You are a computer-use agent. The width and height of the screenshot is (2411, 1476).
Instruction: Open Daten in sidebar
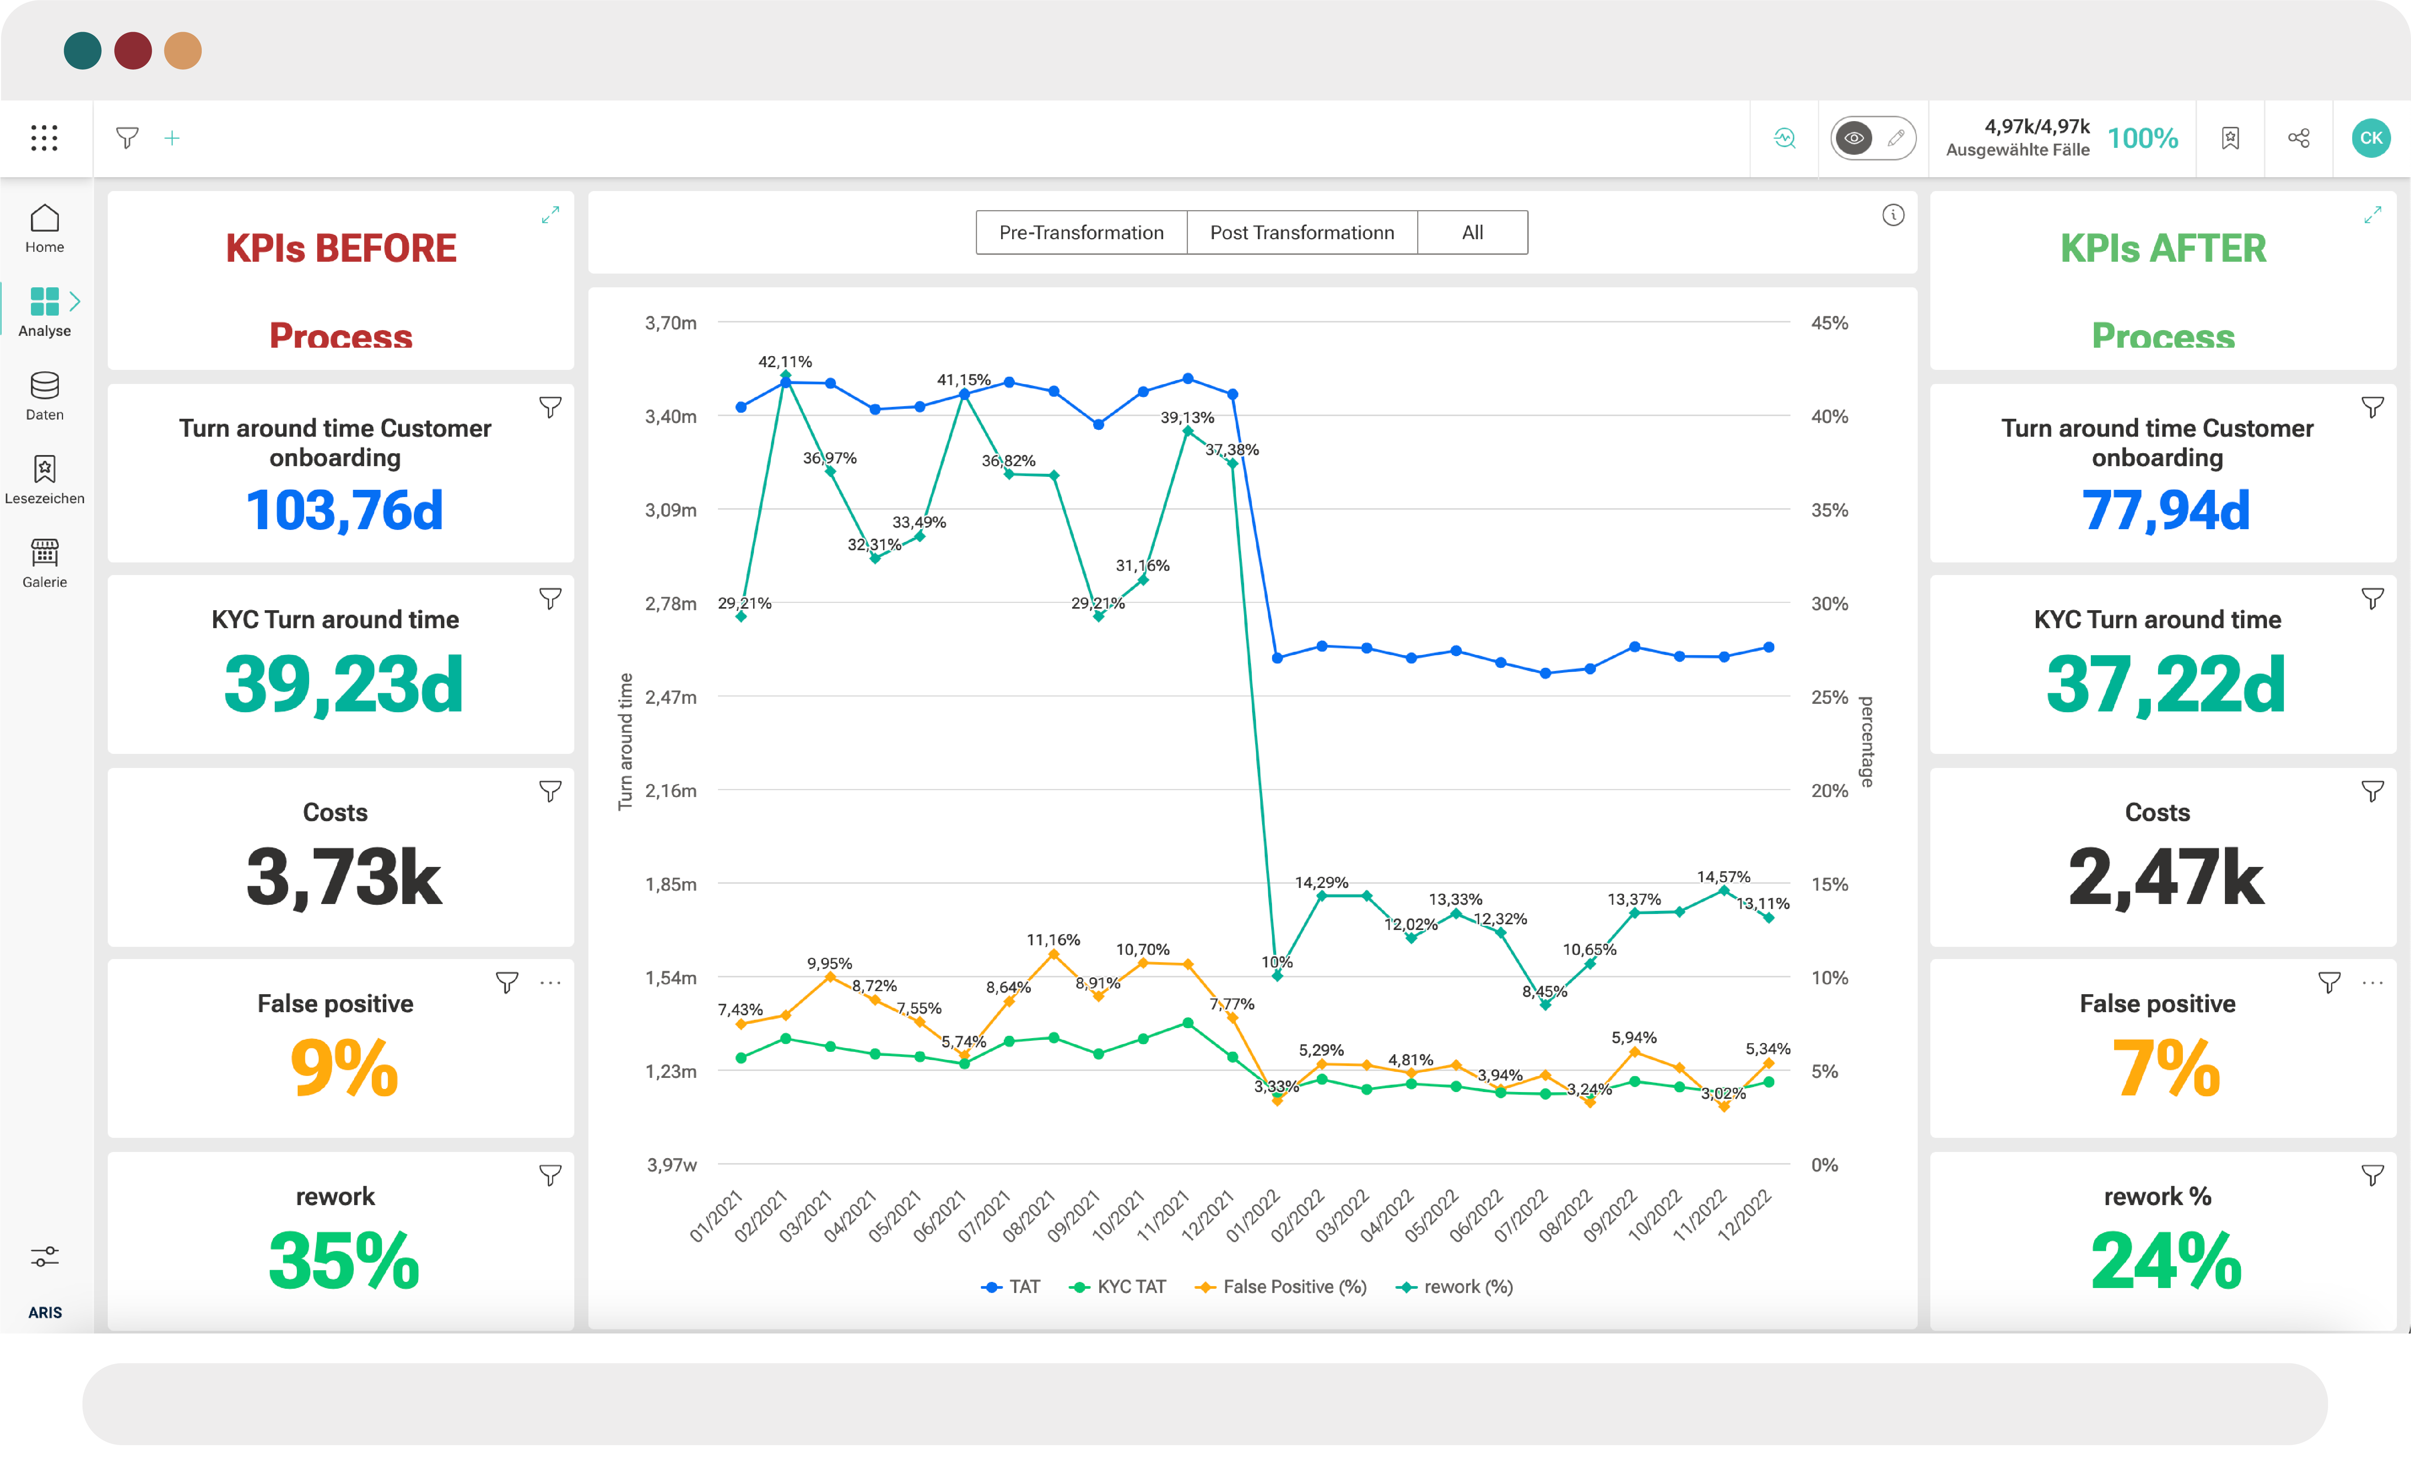[45, 396]
